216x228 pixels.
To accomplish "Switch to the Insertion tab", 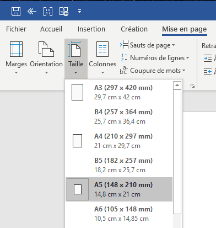I will coord(91,29).
